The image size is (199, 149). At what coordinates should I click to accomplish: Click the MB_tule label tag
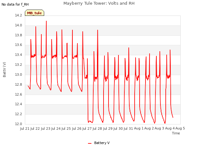pyautogui.click(x=35, y=13)
